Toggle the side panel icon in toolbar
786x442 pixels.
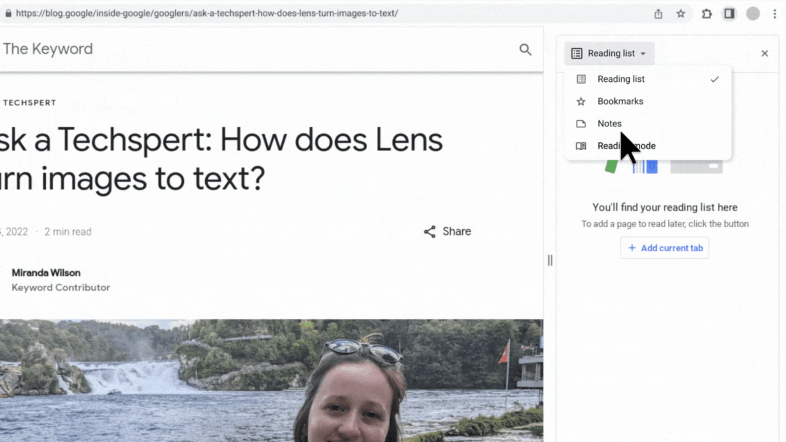tap(729, 14)
